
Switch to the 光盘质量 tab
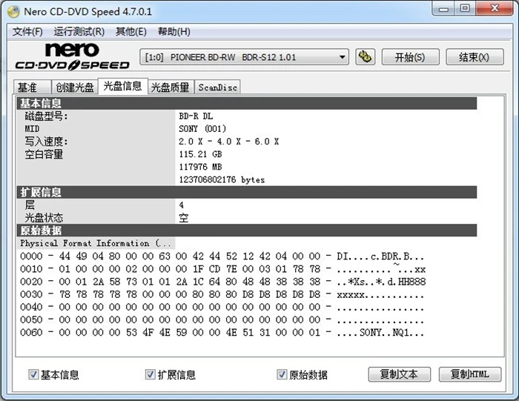coord(171,87)
